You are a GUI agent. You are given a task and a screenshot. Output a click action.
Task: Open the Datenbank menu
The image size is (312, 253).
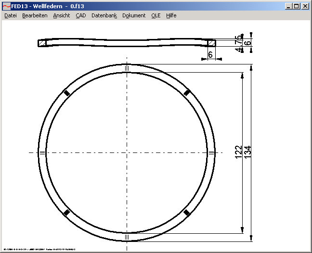(x=104, y=15)
